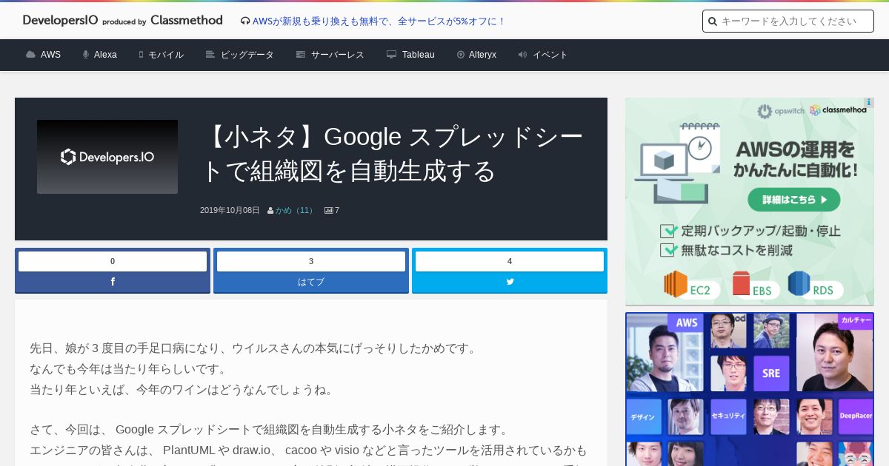The image size is (889, 466).
Task: Open the opswitch AWS automation ad banner
Action: coord(750,202)
